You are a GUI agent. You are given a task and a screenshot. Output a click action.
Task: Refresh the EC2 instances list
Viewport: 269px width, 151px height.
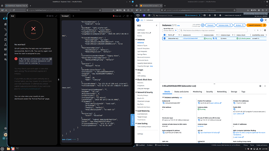[203, 25]
